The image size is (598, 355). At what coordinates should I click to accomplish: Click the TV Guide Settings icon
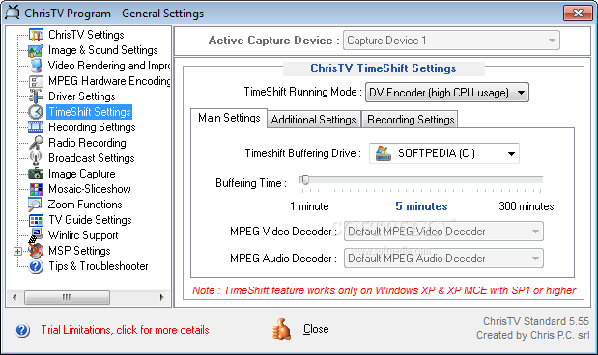coord(36,220)
